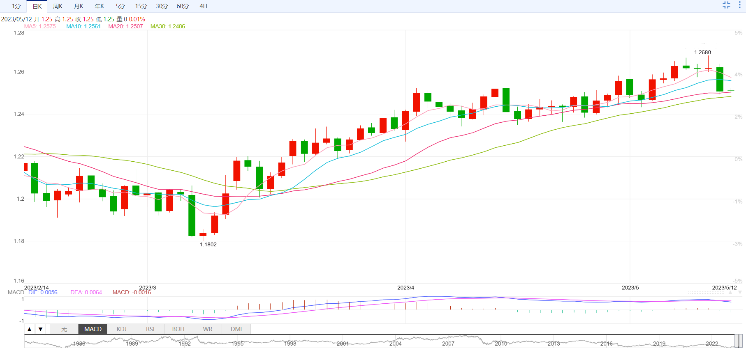746x362 pixels.
Task: Click the 2023/5 date axis label
Action: (630, 287)
